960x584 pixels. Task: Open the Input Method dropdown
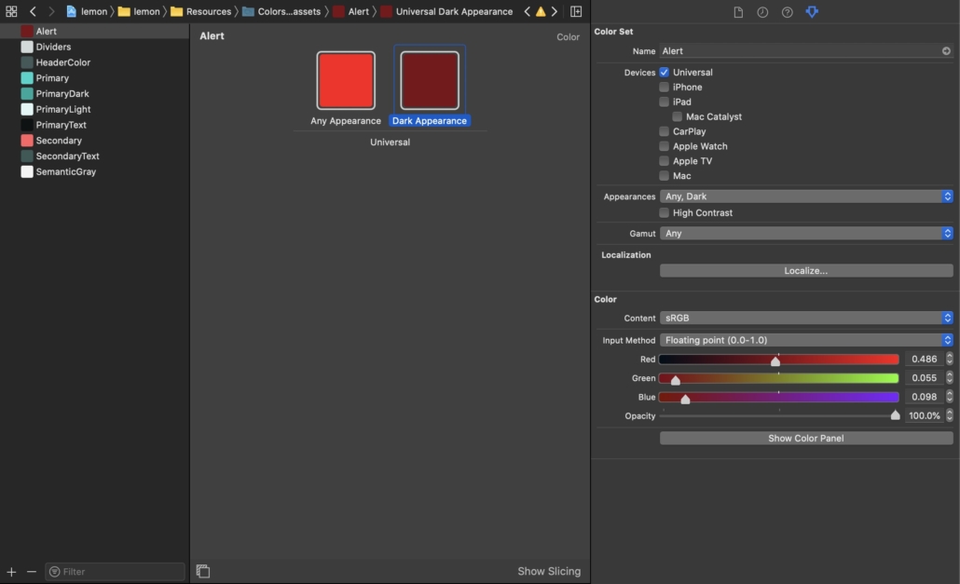coord(806,340)
